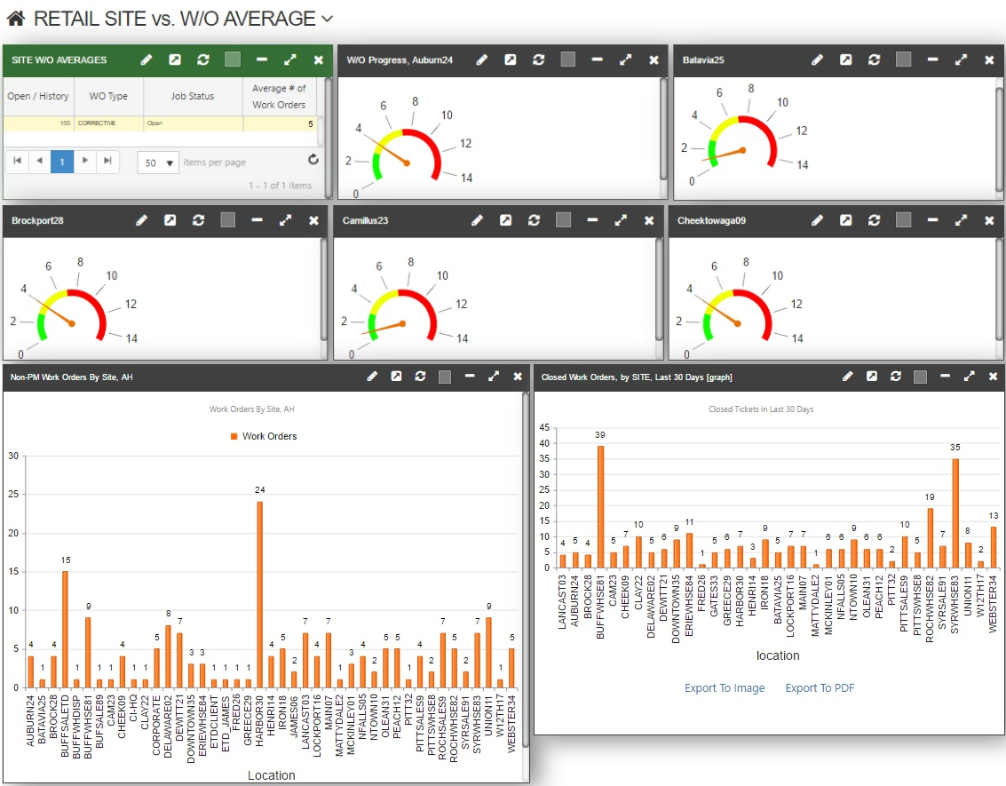This screenshot has height=786, width=1006.
Task: Expand the Brockport28 panel to fullscreen
Action: pos(286,220)
